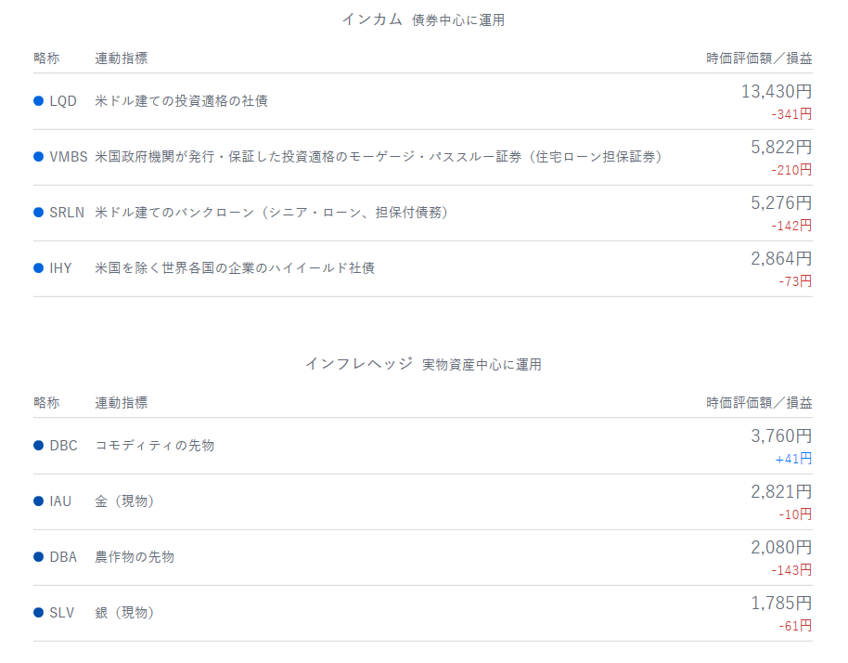Select the LQD ticker label
The image size is (848, 663).
tap(63, 100)
